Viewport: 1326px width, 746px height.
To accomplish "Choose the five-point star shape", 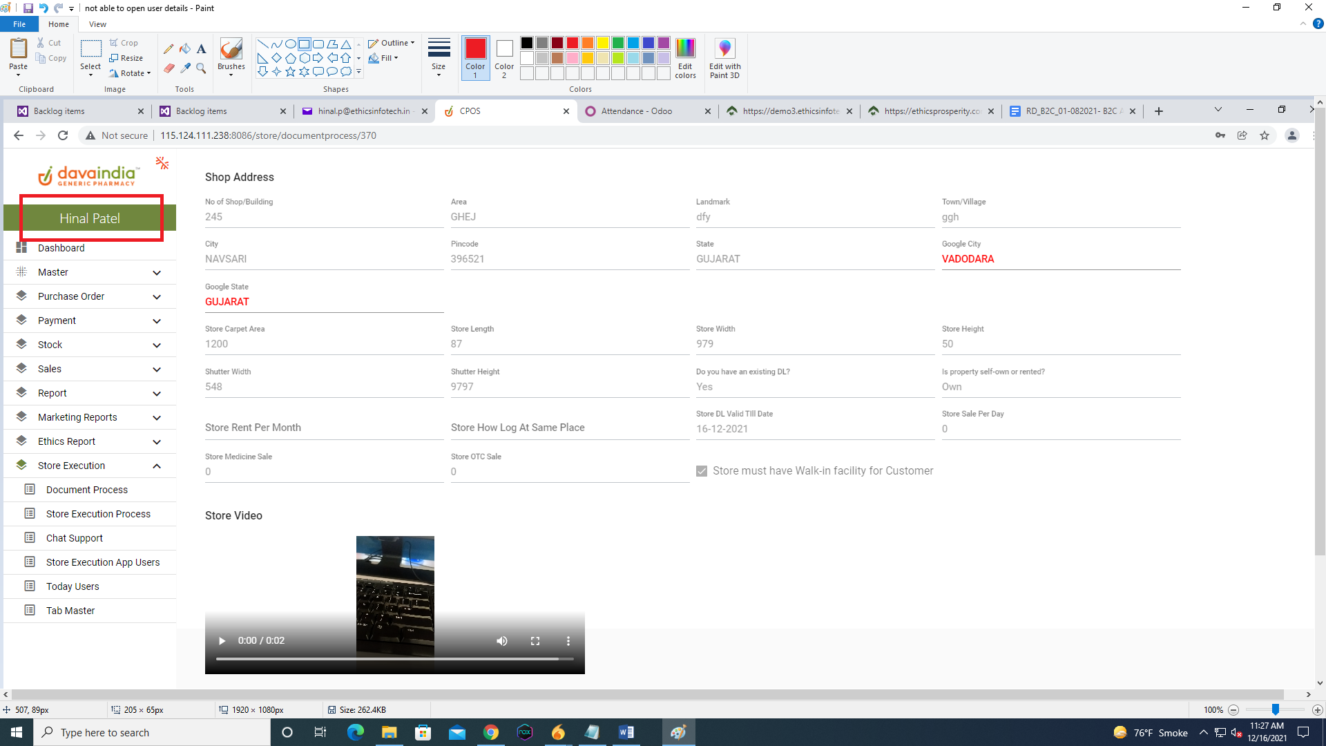I will click(x=290, y=72).
